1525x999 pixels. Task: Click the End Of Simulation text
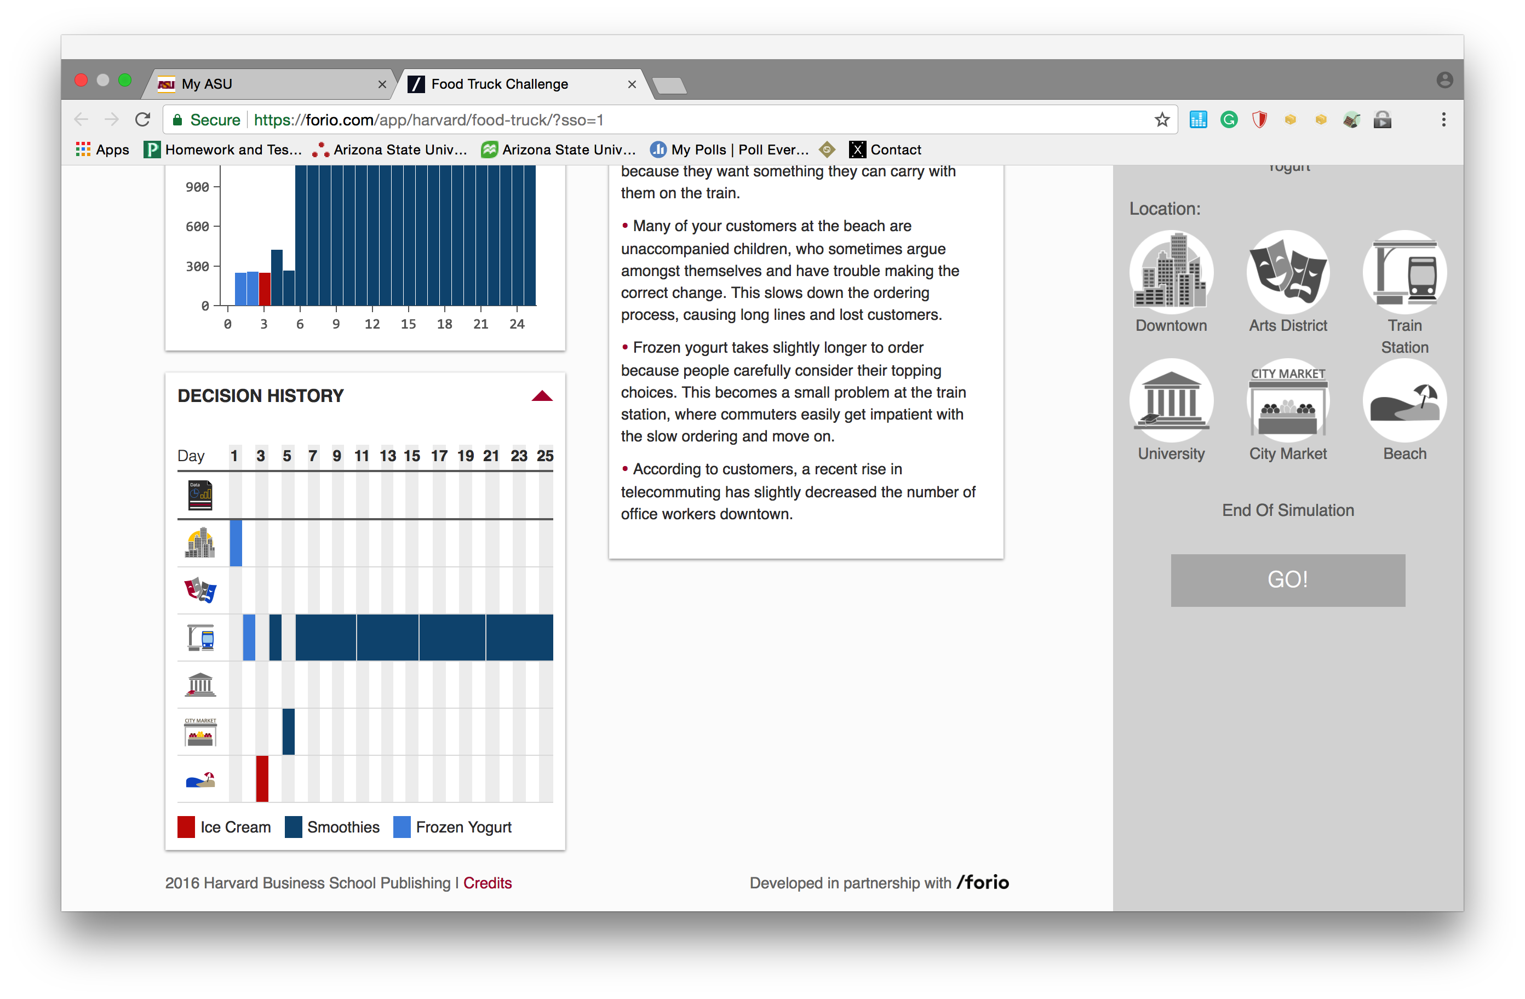1288,510
